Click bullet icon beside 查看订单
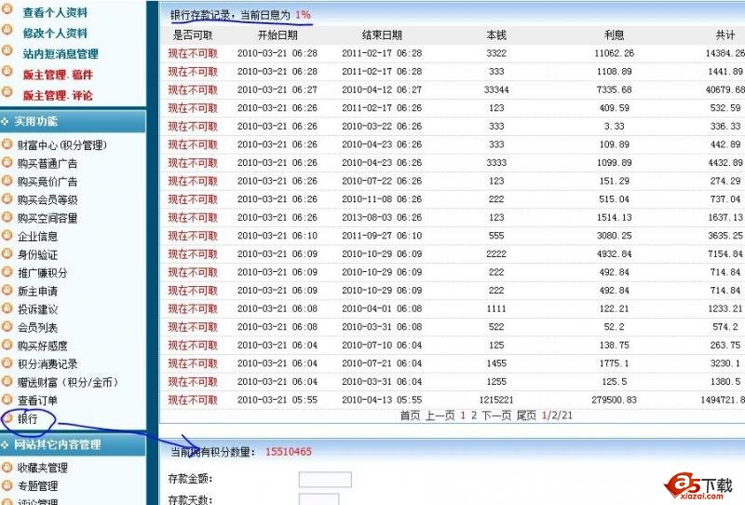The height and width of the screenshot is (505, 745). click(x=7, y=399)
